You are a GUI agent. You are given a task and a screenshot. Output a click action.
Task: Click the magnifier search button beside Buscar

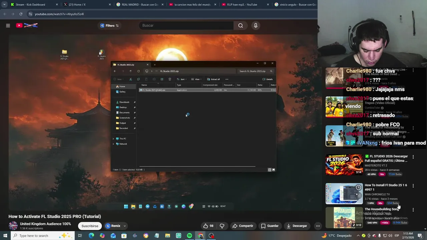coord(241,25)
